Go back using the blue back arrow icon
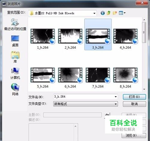Viewport: 150px width, 141px height. coord(103,13)
